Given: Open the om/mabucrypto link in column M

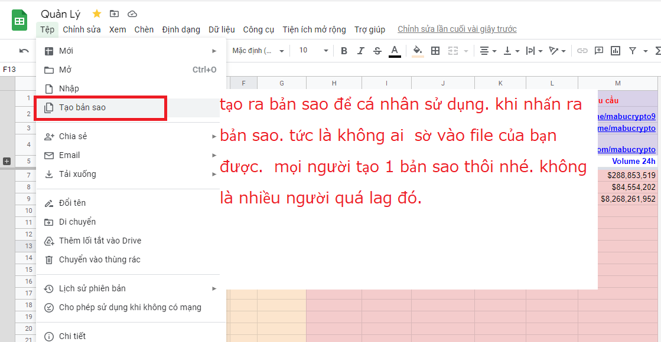Looking at the screenshot, I should pos(626,149).
